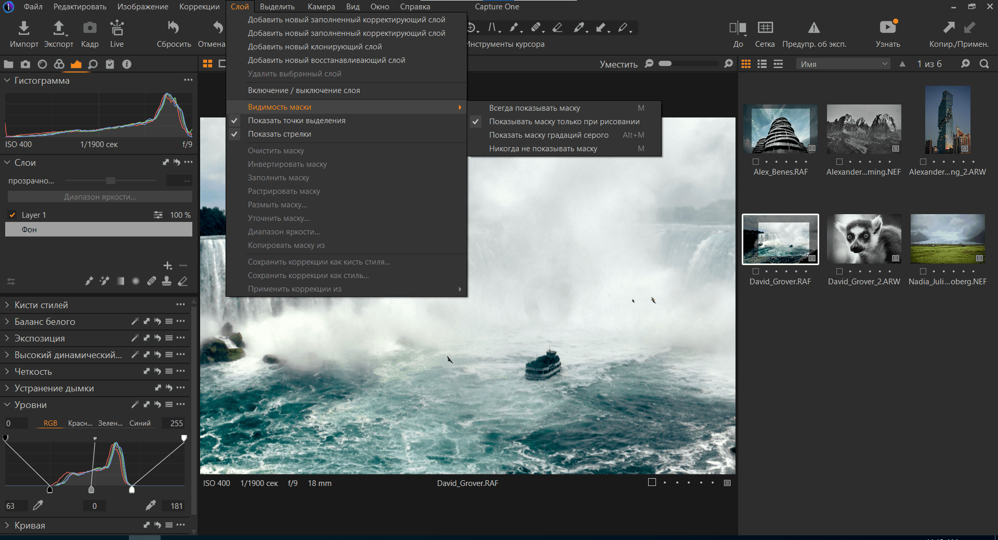Open the 'Выделить' menu
This screenshot has width=998, height=540.
[x=277, y=7]
